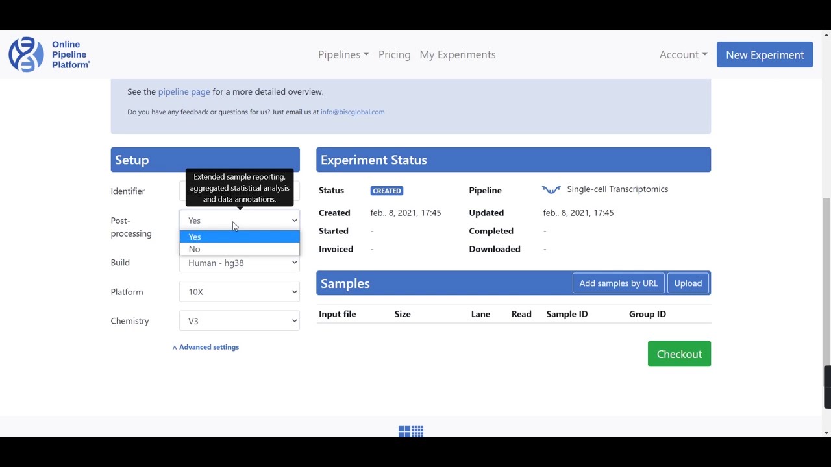
Task: Click the Input file column header
Action: tap(338, 314)
